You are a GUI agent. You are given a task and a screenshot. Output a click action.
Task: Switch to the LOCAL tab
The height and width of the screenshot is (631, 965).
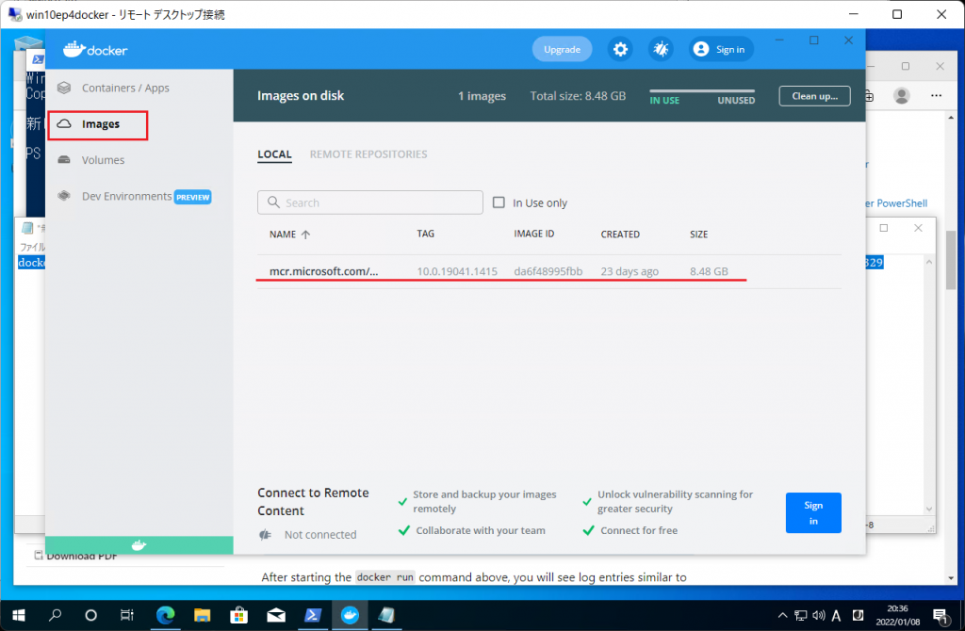[274, 154]
